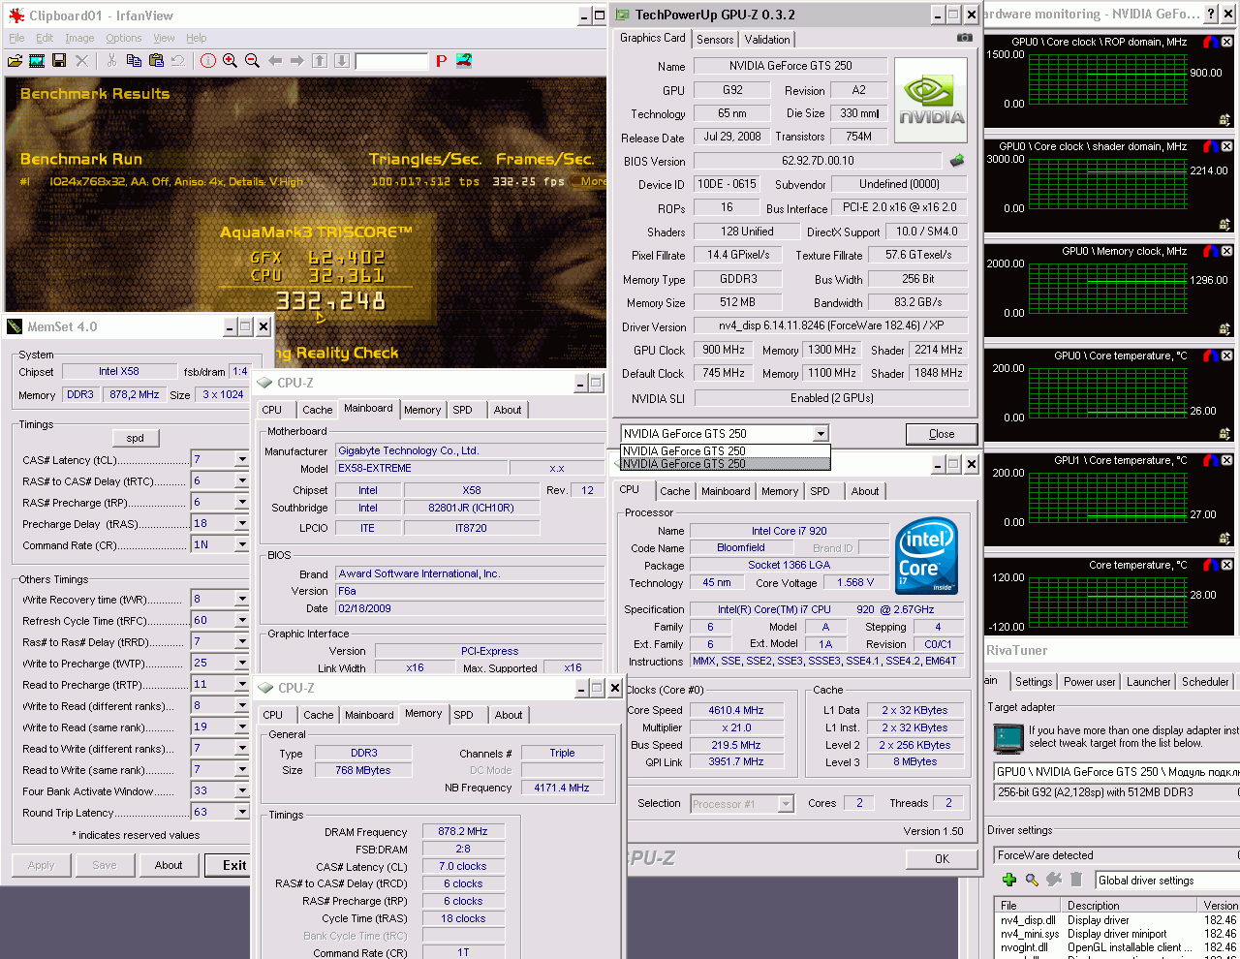Screen dimensions: 1240x959
Task: Open the GPU selection dropdown in GPU-Z
Action: pyautogui.click(x=821, y=434)
